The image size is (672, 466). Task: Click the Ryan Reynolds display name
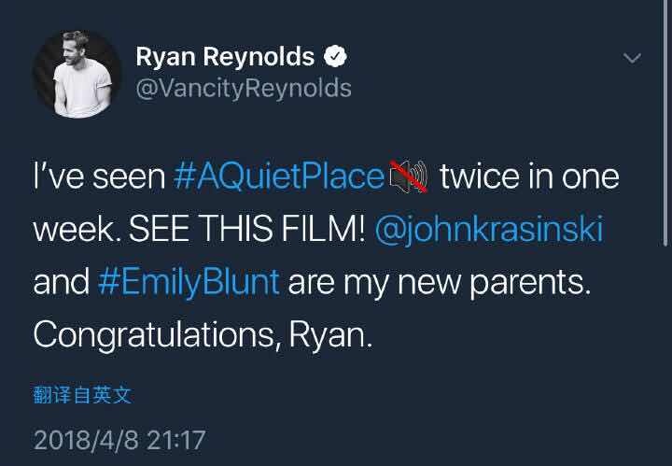point(225,57)
